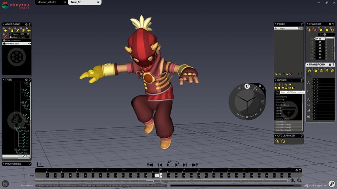Toggle the eye icon on Hips mixer layer
Image resolution: width=337 pixels, height=189 pixels.
click(276, 28)
